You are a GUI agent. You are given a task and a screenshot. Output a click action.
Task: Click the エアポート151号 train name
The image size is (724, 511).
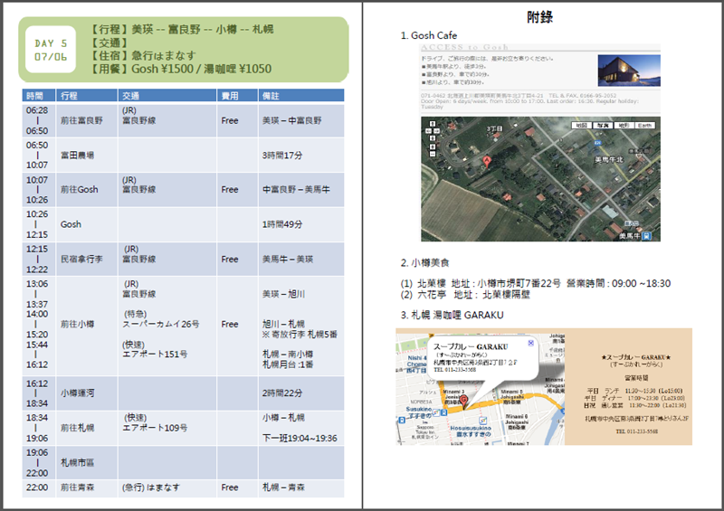coord(155,354)
